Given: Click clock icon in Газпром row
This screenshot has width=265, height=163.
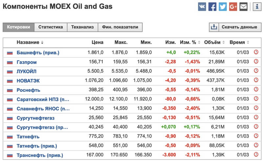Looking at the screenshot, I should coord(256,62).
